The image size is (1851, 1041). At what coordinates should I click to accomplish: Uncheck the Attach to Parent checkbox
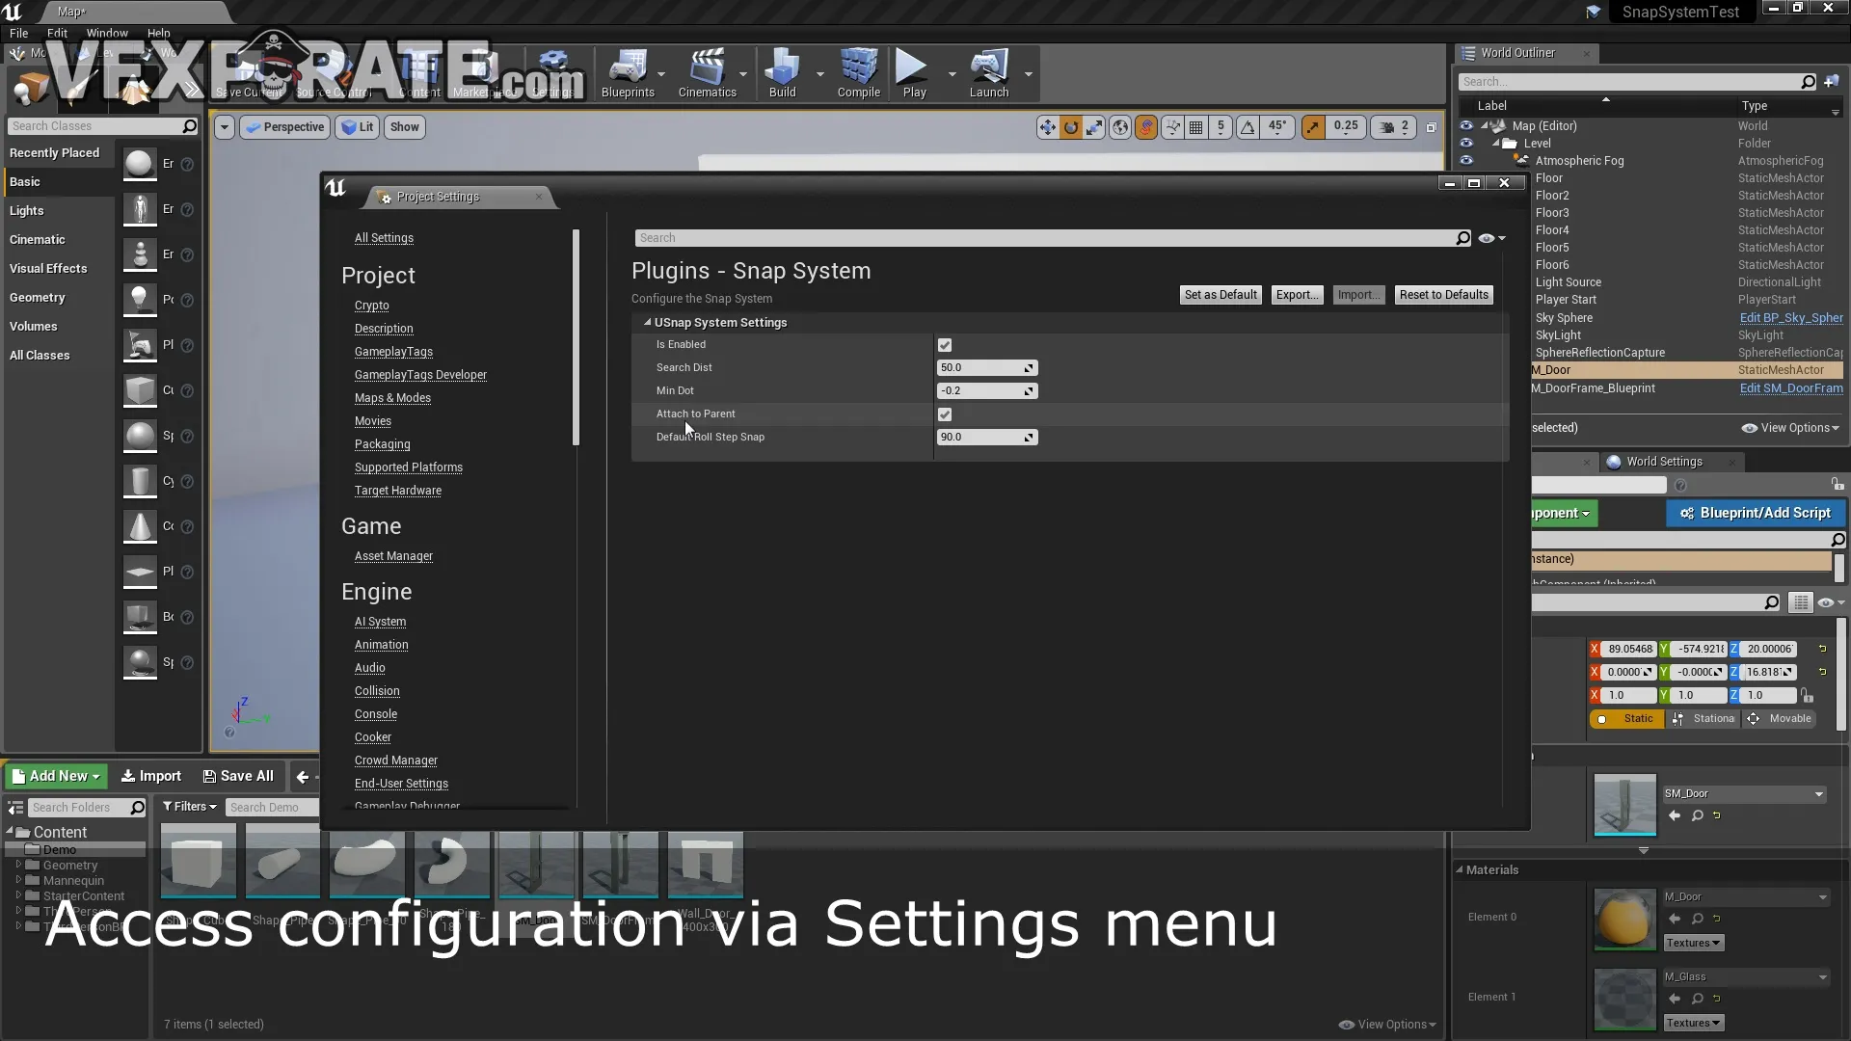point(945,414)
